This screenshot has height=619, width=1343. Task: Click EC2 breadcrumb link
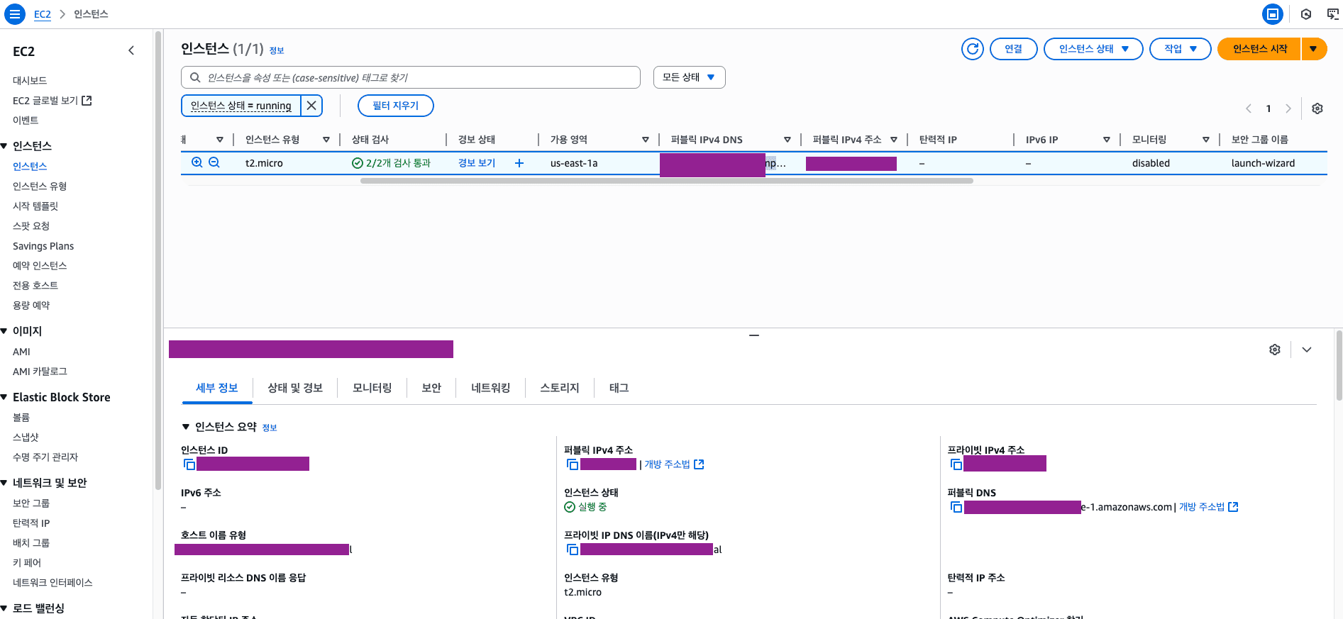click(43, 14)
